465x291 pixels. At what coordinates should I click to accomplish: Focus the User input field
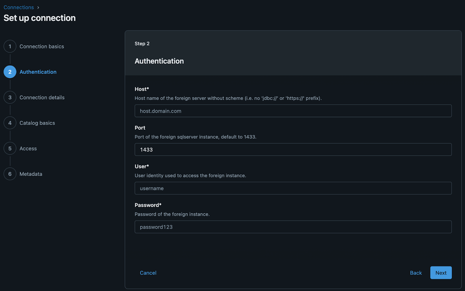pyautogui.click(x=293, y=188)
